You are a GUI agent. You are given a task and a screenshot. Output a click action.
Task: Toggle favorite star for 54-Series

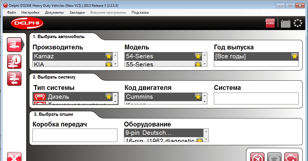198,56
